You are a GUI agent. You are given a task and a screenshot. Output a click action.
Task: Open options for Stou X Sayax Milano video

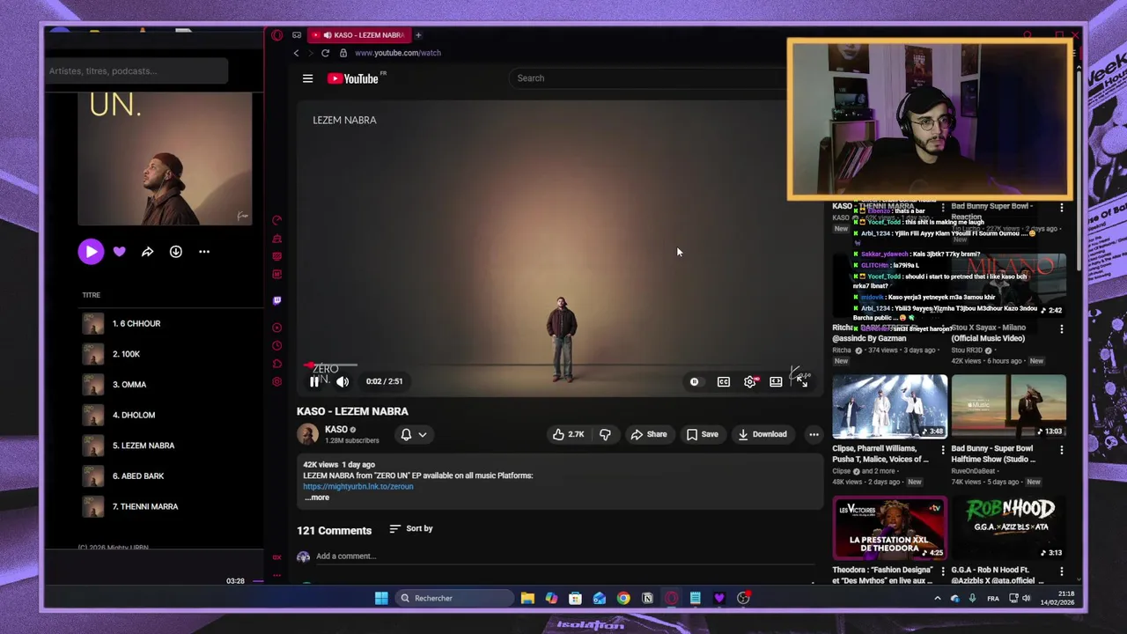click(1062, 329)
